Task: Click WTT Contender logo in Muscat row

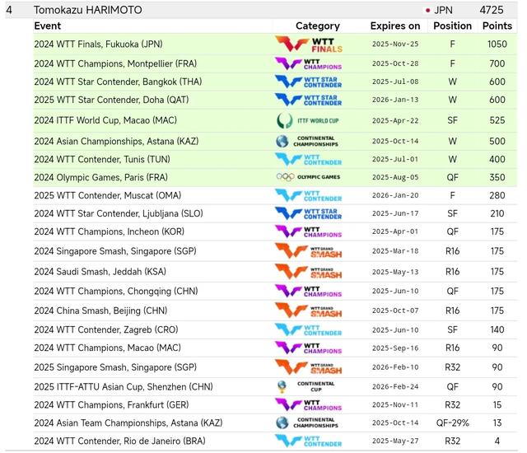Action: [308, 195]
